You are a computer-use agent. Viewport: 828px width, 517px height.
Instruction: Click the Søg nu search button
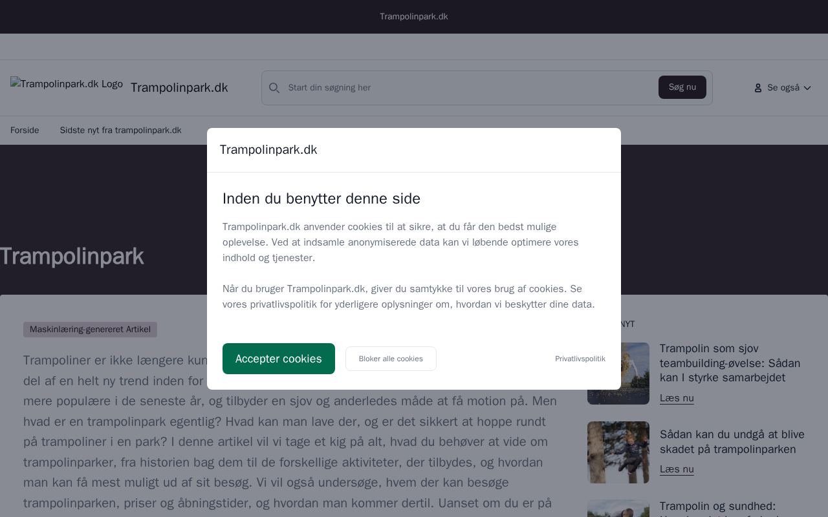[682, 87]
